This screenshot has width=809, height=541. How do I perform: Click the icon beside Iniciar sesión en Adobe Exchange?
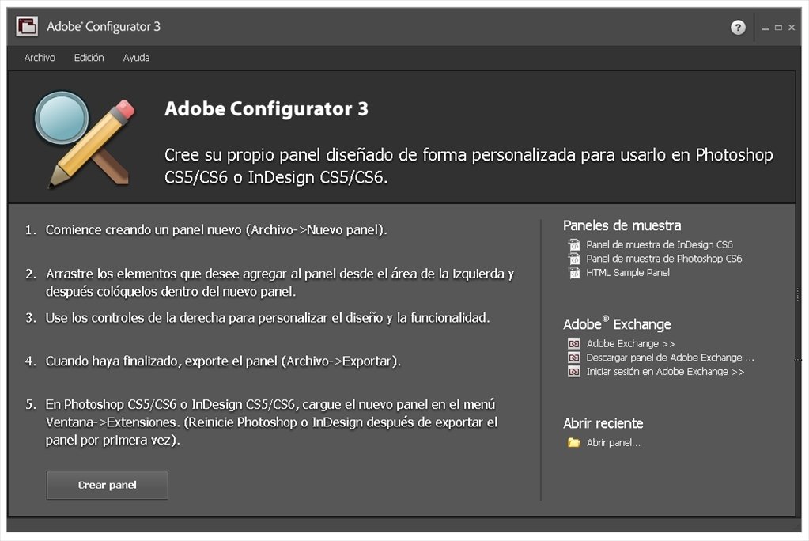pos(573,372)
